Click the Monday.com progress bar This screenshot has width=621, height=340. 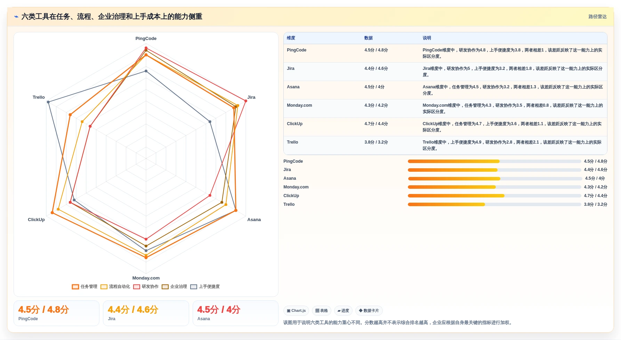(x=494, y=187)
